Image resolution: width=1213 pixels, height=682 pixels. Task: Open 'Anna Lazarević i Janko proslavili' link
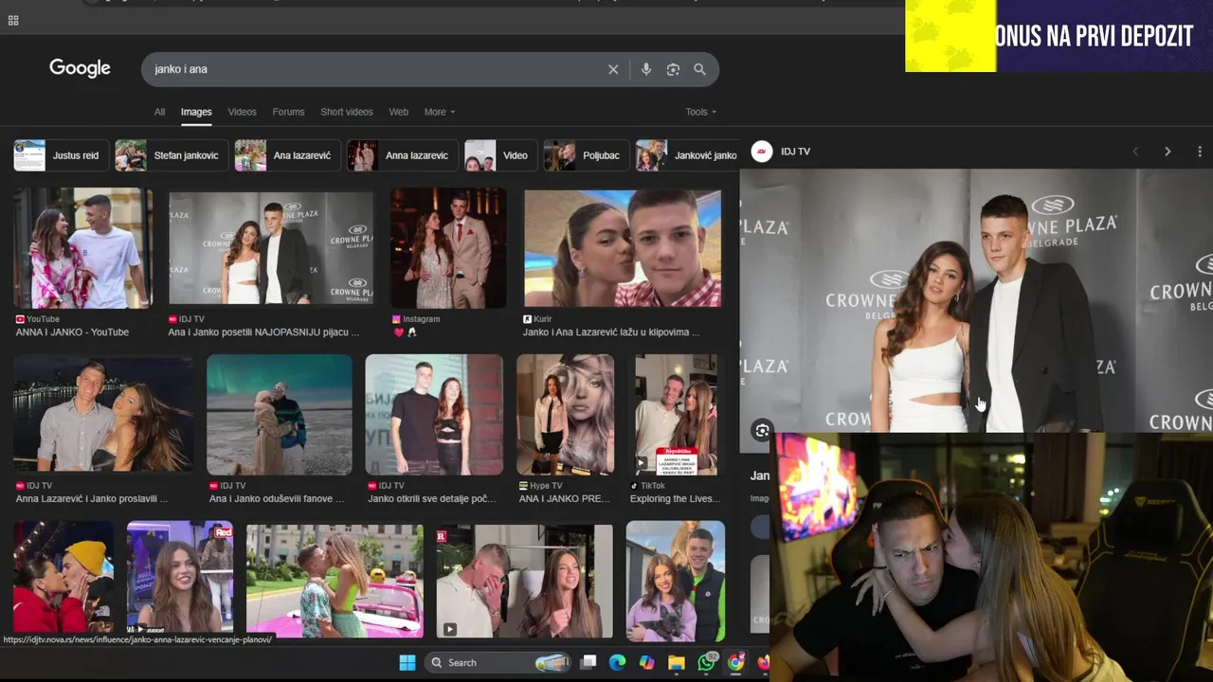pos(91,499)
